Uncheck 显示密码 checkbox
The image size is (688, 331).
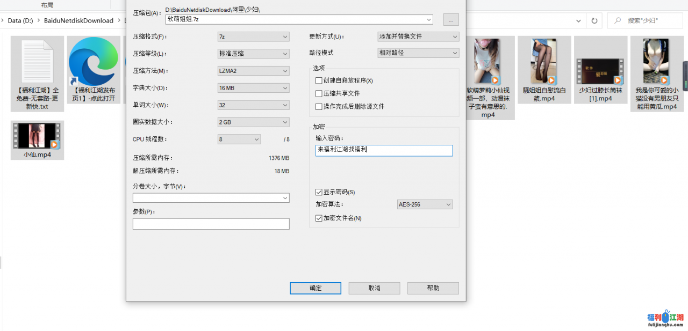[x=319, y=192]
